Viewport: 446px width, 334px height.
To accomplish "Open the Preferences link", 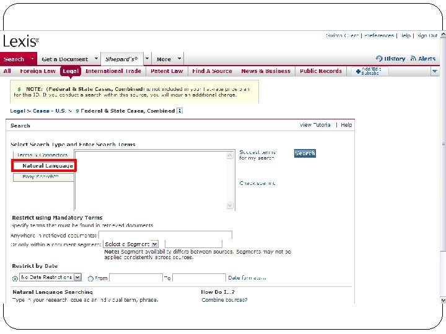I will point(379,35).
